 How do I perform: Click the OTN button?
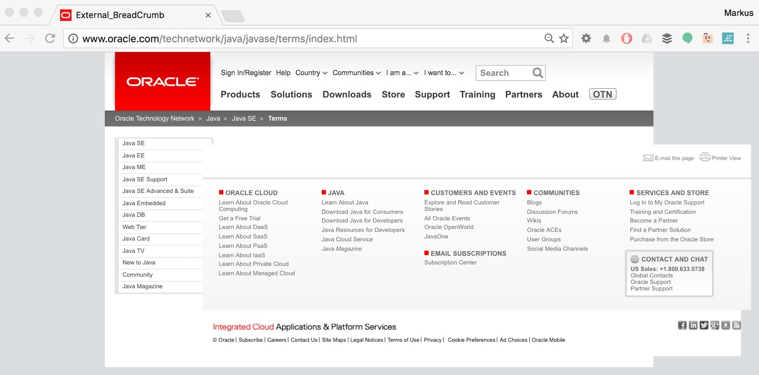click(602, 94)
